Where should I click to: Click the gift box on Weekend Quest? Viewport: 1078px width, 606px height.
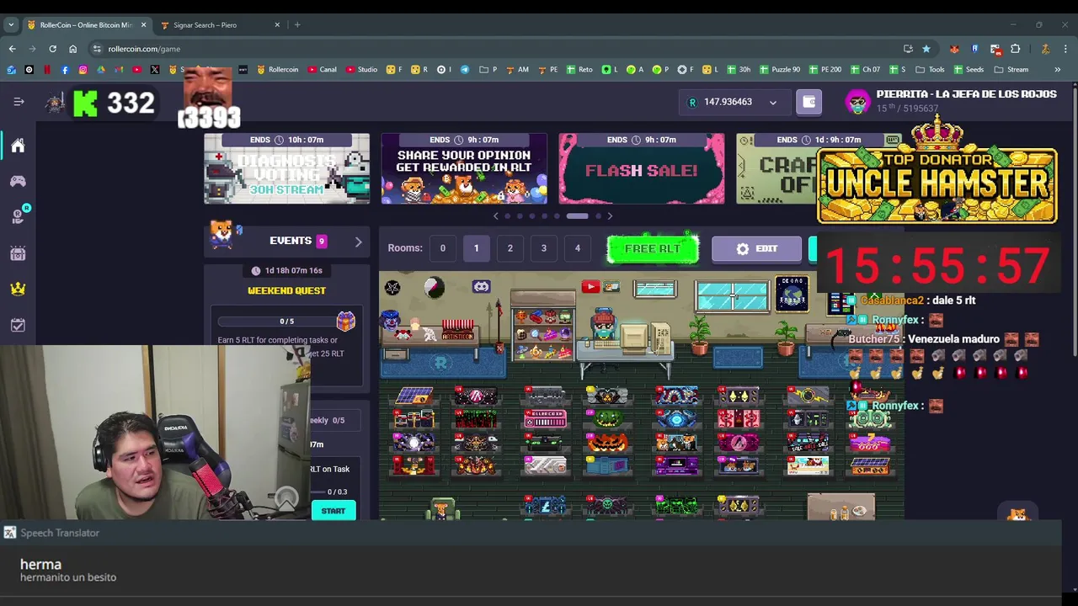pos(345,321)
